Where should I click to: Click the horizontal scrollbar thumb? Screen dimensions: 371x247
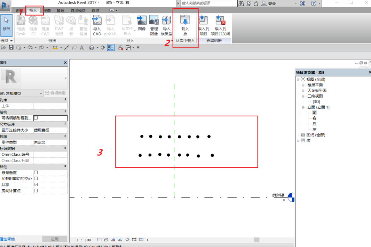(257, 240)
